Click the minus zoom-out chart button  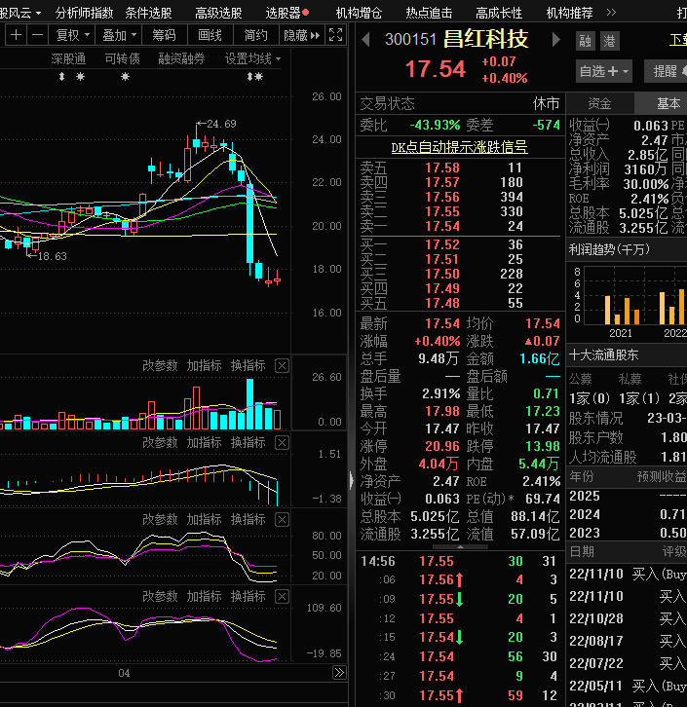[38, 35]
